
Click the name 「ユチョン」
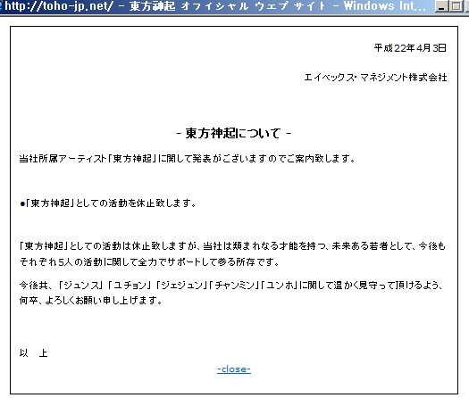(x=130, y=286)
